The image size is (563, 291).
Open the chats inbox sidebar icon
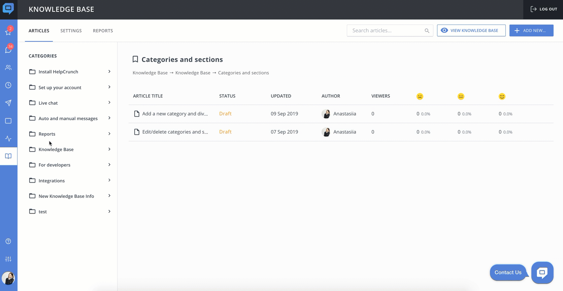pyautogui.click(x=8, y=50)
